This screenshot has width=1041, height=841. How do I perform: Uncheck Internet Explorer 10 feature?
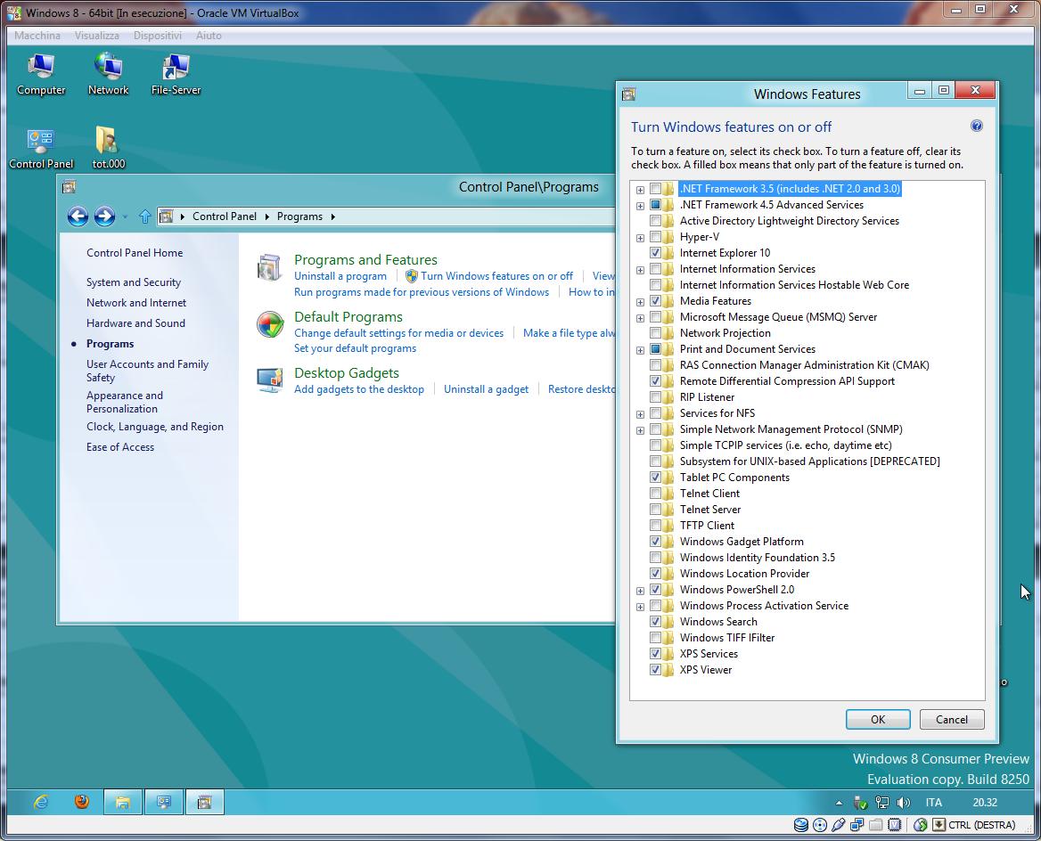pyautogui.click(x=655, y=253)
